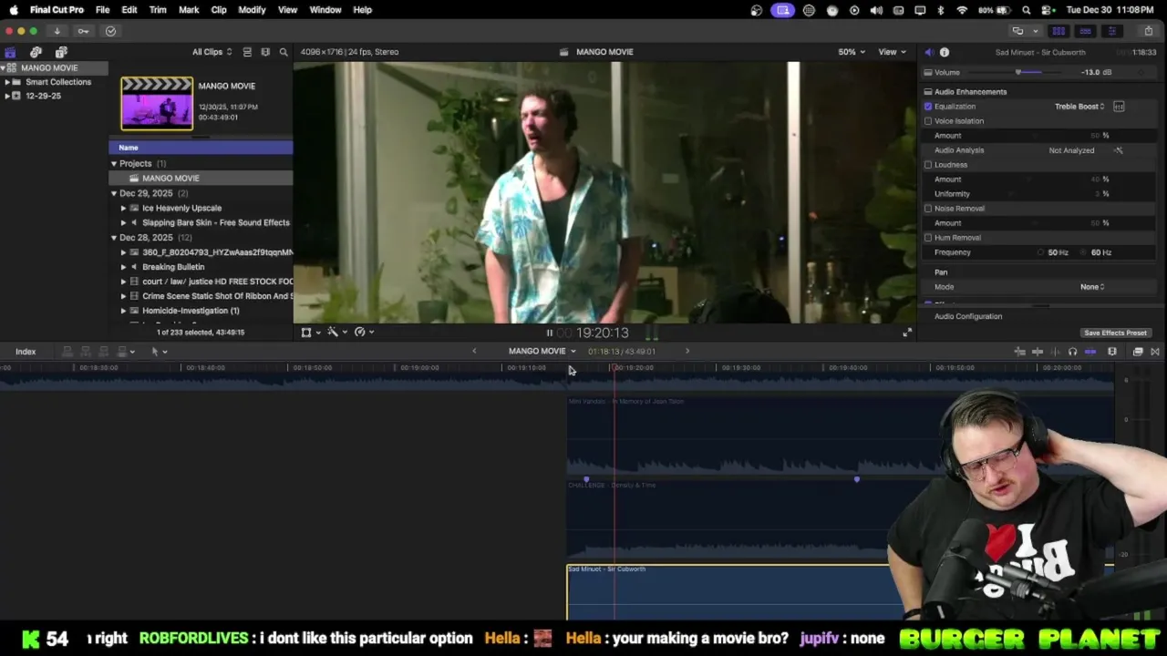This screenshot has height=656, width=1167.
Task: Open the File menu
Action: coord(102,10)
